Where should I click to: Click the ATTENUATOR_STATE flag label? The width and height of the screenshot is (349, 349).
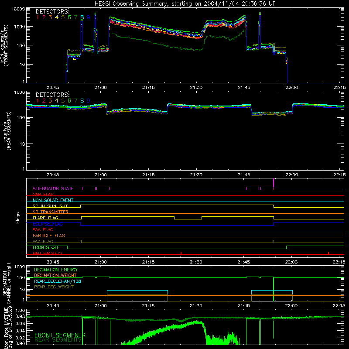pyautogui.click(x=53, y=188)
